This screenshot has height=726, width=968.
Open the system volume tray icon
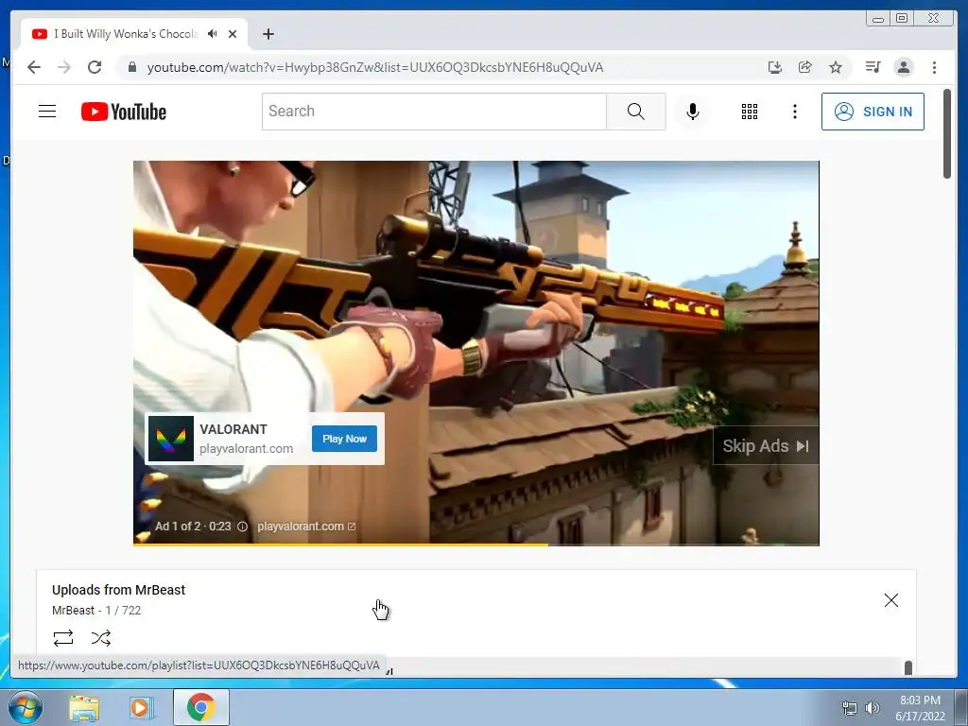point(873,708)
